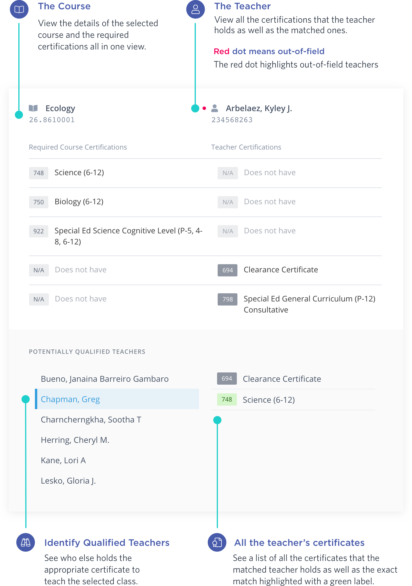
Task: Select Kane, Lori A in the list
Action: [63, 460]
